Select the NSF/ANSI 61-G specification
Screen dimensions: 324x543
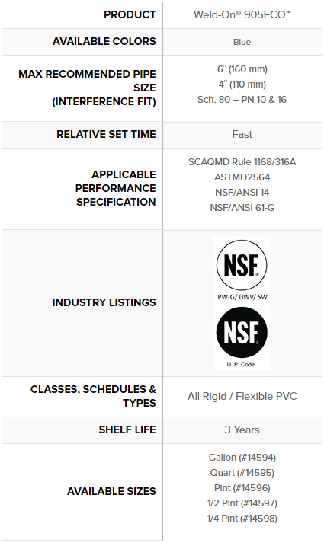(242, 208)
